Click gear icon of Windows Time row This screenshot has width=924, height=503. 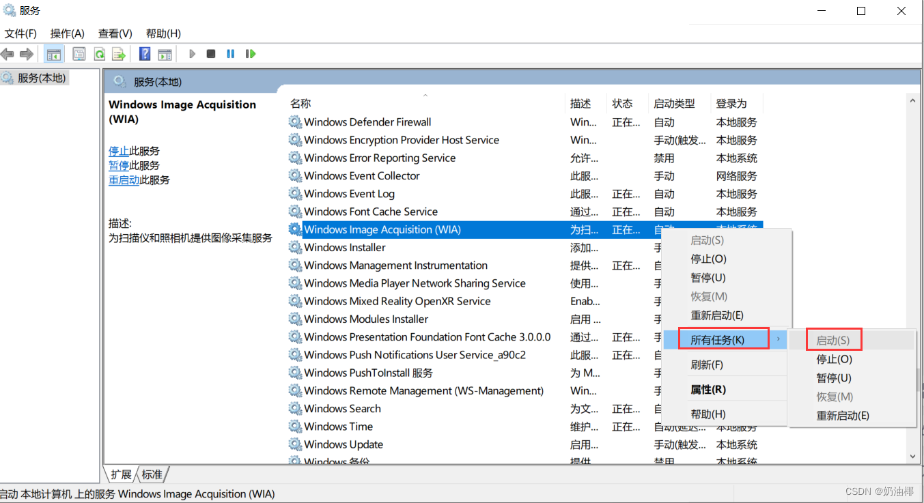coord(295,427)
